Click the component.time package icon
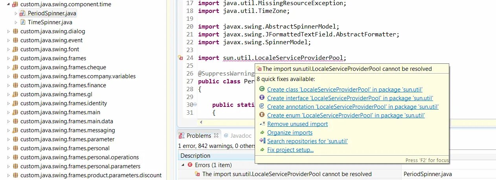The height and width of the screenshot is (180, 496). pyautogui.click(x=15, y=4)
